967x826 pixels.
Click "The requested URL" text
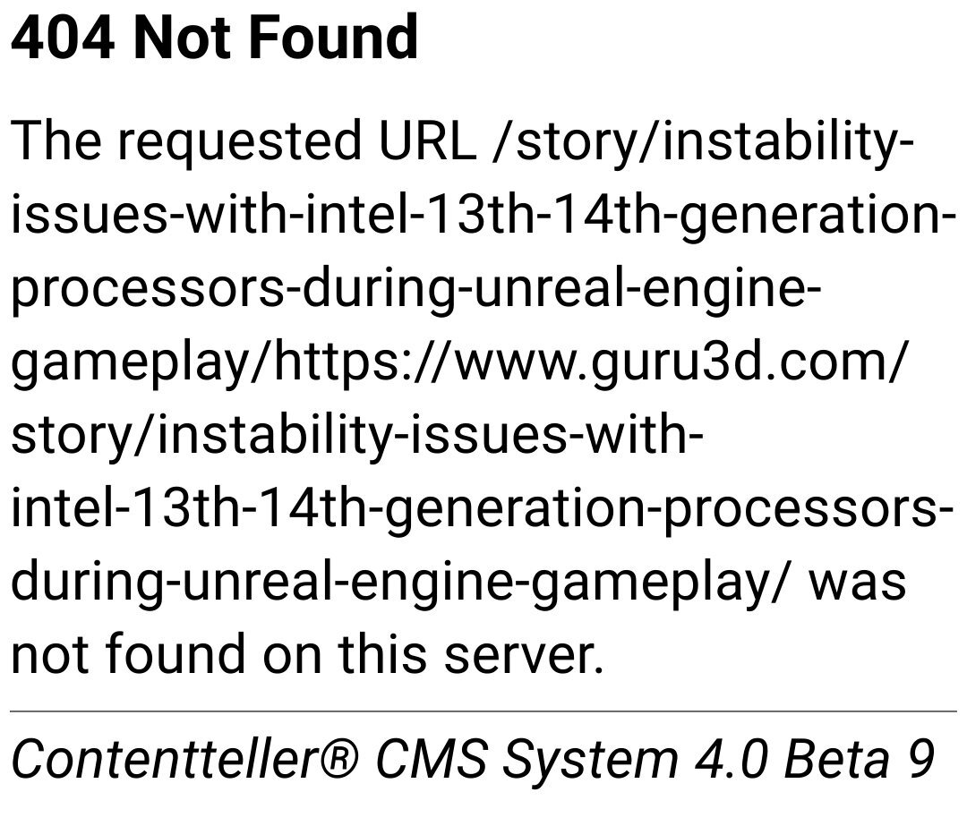[244, 143]
